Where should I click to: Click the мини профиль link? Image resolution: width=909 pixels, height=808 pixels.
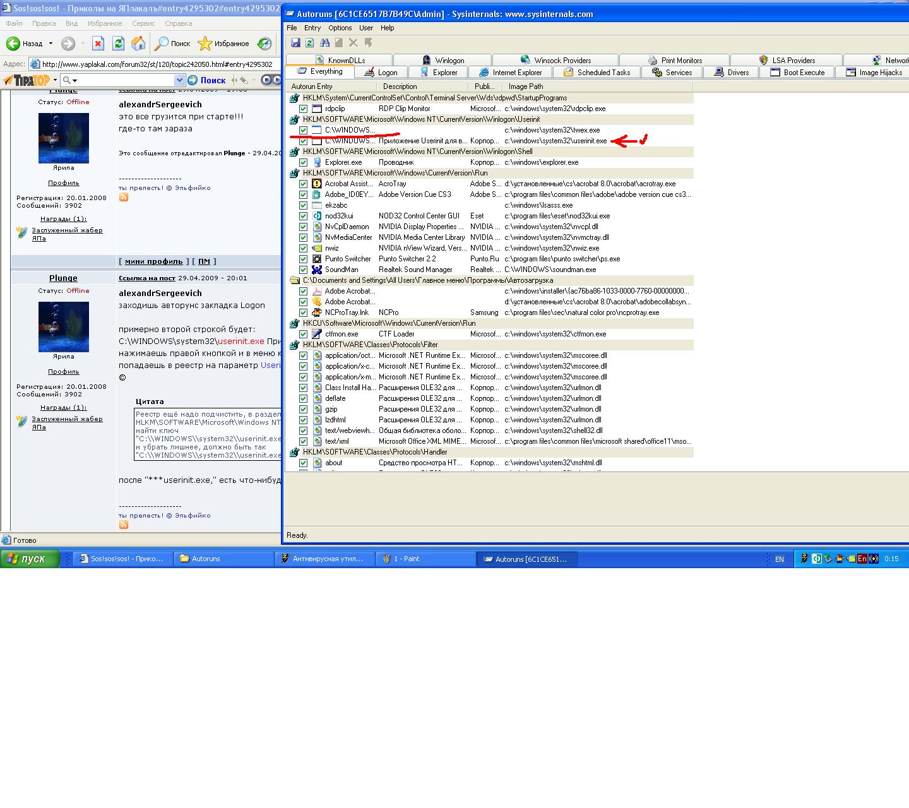(153, 261)
